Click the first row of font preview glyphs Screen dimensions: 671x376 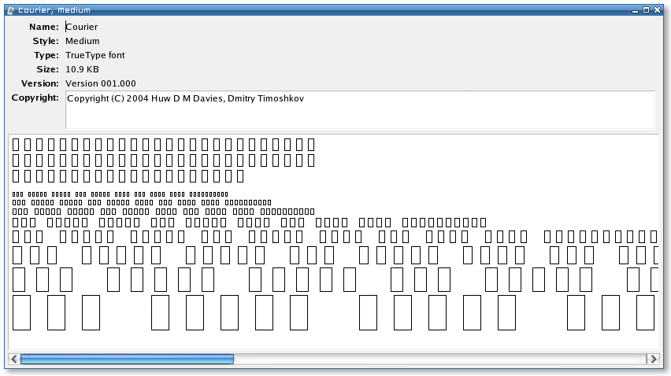[x=163, y=145]
